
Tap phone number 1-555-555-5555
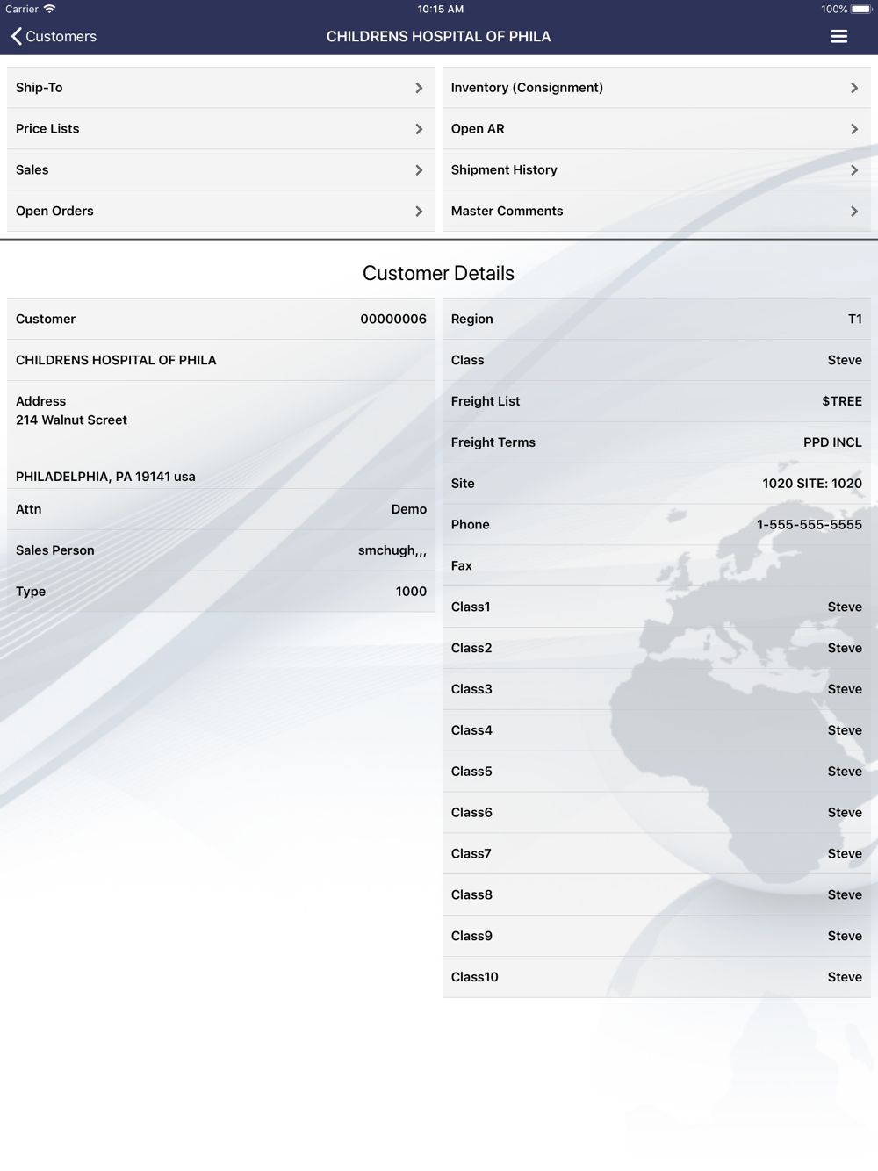810,526
